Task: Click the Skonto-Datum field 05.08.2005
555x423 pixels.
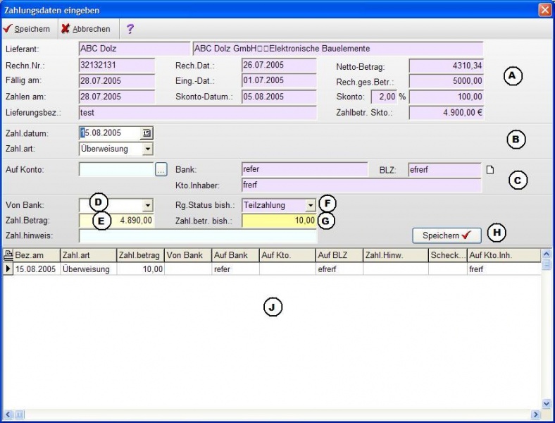Action: pyautogui.click(x=279, y=97)
